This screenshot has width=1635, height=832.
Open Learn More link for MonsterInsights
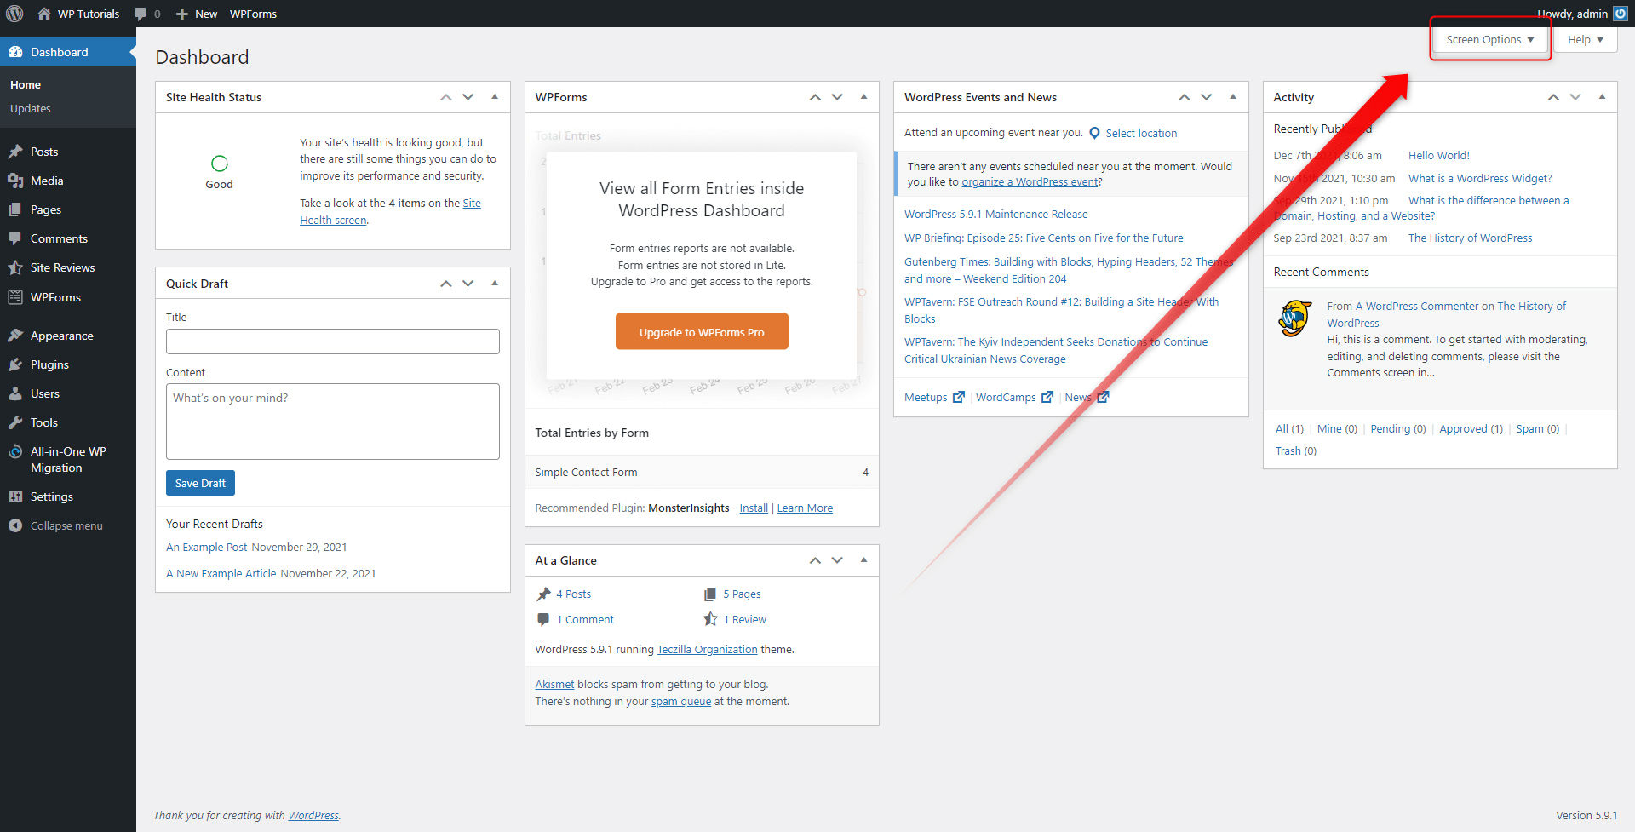(x=805, y=508)
